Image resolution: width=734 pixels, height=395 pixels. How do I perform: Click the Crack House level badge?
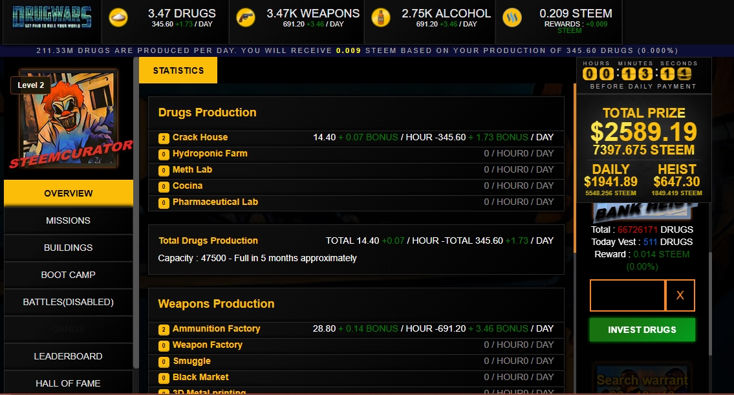tap(164, 138)
